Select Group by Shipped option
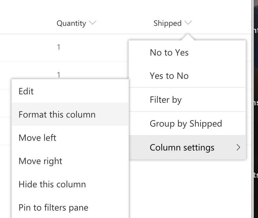The width and height of the screenshot is (258, 218). point(186,124)
